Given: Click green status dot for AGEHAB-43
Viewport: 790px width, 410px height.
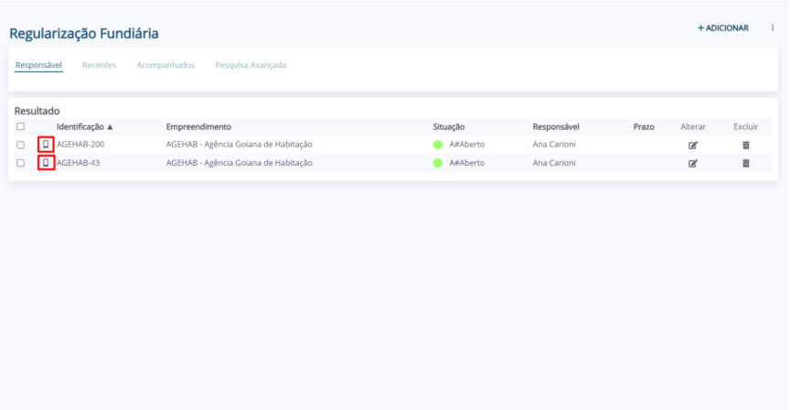Looking at the screenshot, I should 438,163.
